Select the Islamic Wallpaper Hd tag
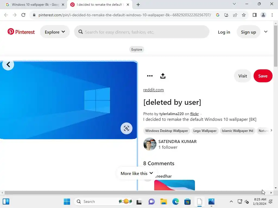This screenshot has width=278, height=208. 237,131
